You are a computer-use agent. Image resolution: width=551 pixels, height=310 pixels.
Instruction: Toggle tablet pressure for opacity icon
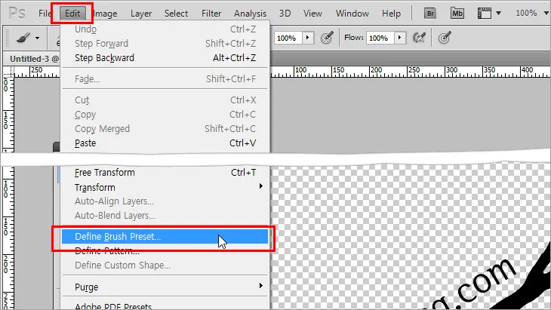tap(327, 38)
